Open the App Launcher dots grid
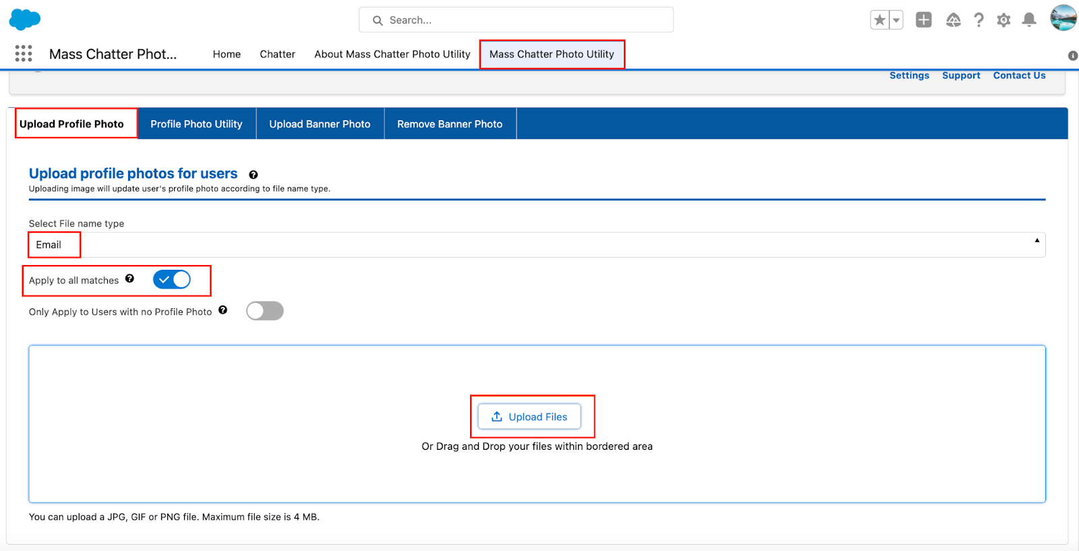Image resolution: width=1079 pixels, height=551 pixels. 24,53
